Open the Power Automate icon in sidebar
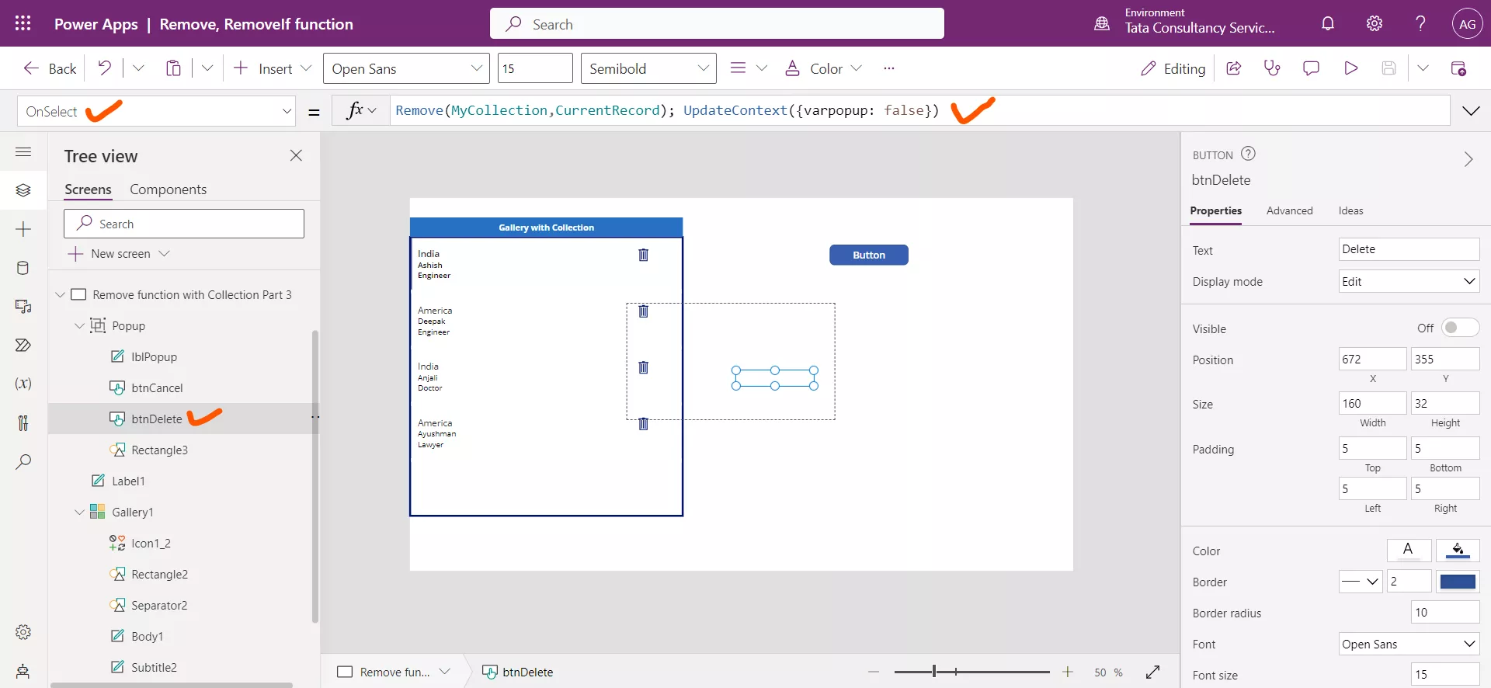 click(23, 346)
